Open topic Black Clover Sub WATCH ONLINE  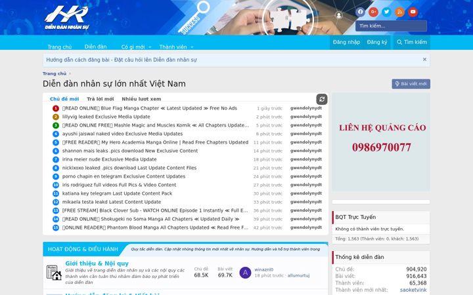tap(155, 210)
